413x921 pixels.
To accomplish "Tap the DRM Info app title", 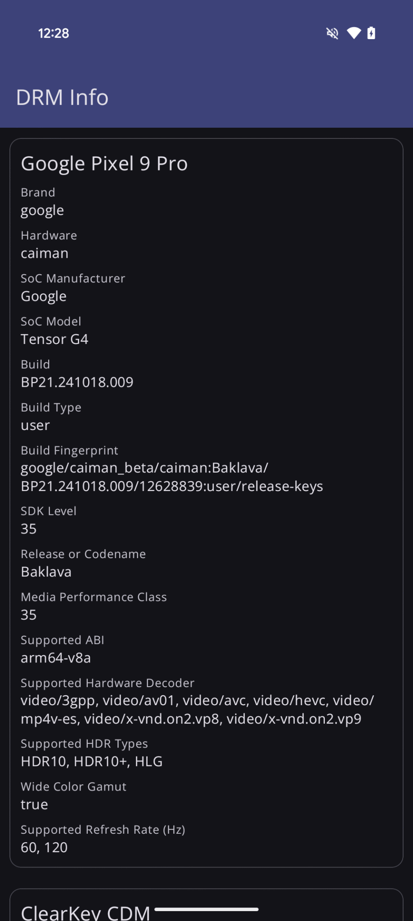I will click(x=62, y=97).
